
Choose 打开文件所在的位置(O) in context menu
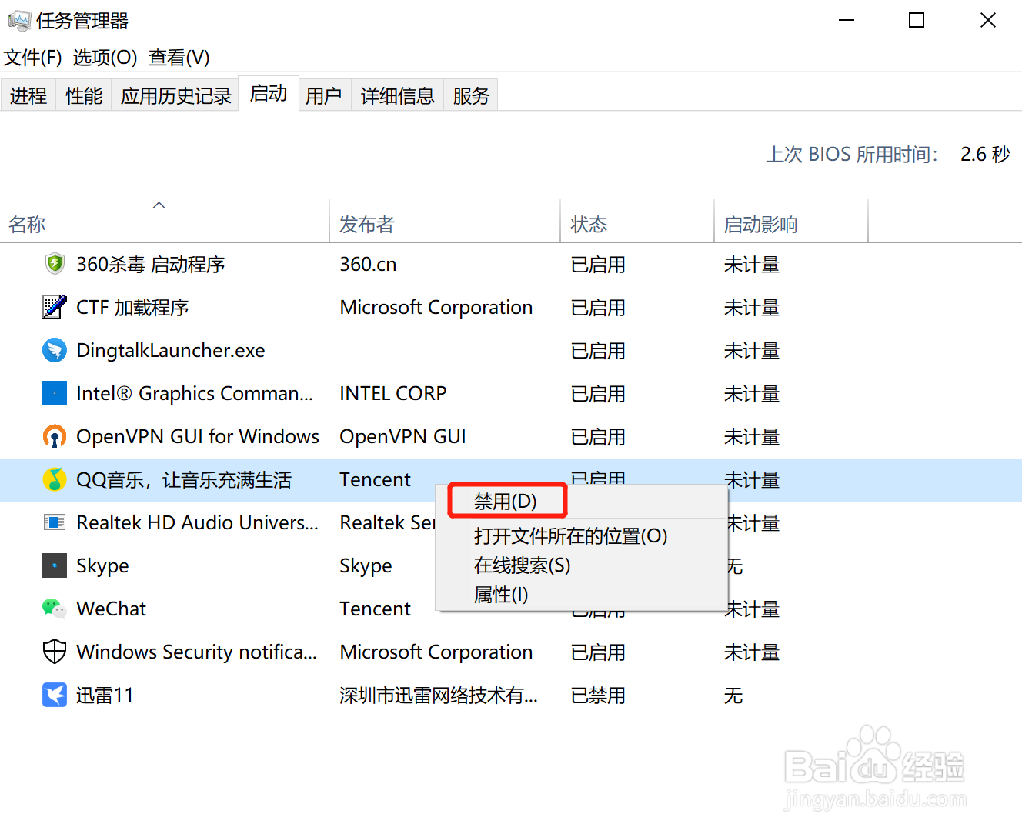click(x=571, y=536)
